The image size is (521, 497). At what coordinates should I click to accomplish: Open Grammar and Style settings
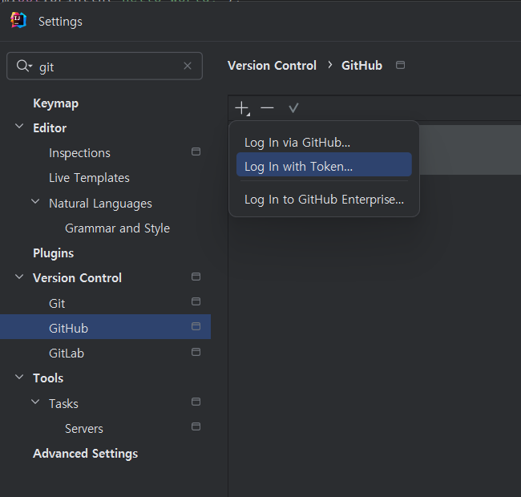117,228
